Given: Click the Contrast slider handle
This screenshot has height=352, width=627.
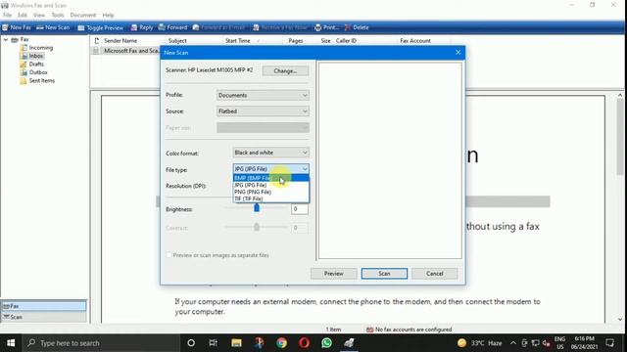Looking at the screenshot, I should [x=257, y=227].
